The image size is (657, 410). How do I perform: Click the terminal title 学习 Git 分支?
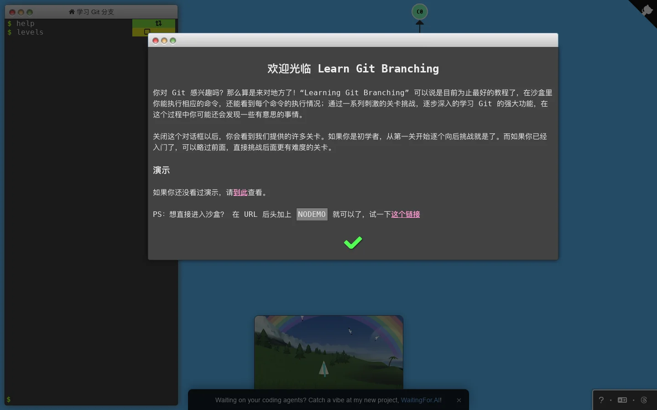pos(95,12)
